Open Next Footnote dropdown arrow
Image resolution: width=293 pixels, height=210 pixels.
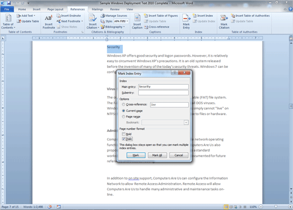(x=82, y=21)
